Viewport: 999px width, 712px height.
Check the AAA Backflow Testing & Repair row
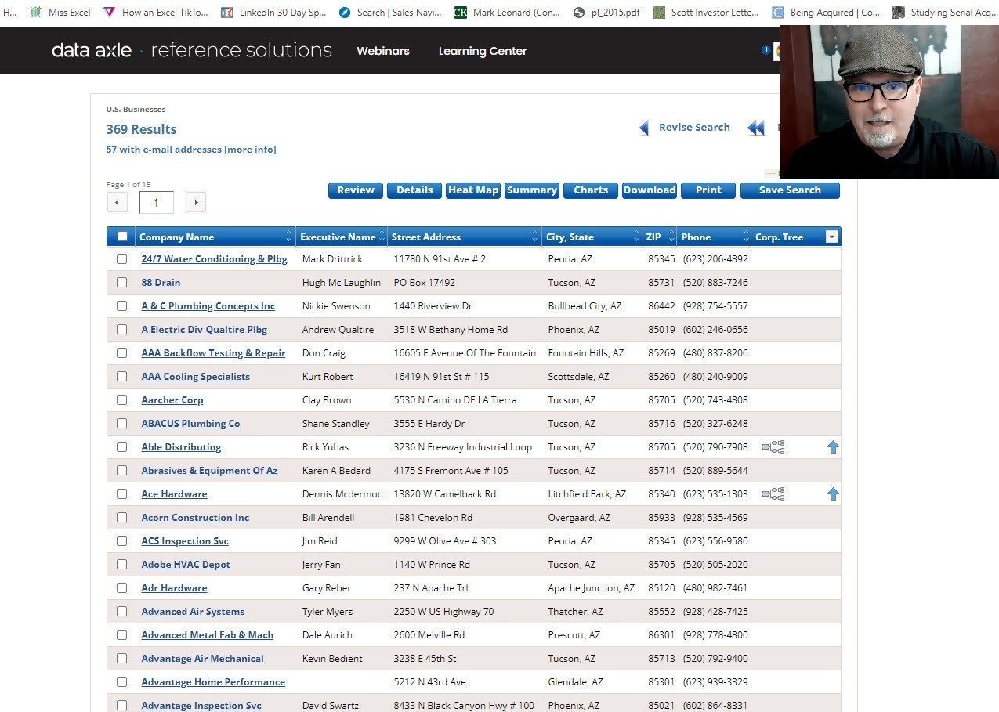121,353
